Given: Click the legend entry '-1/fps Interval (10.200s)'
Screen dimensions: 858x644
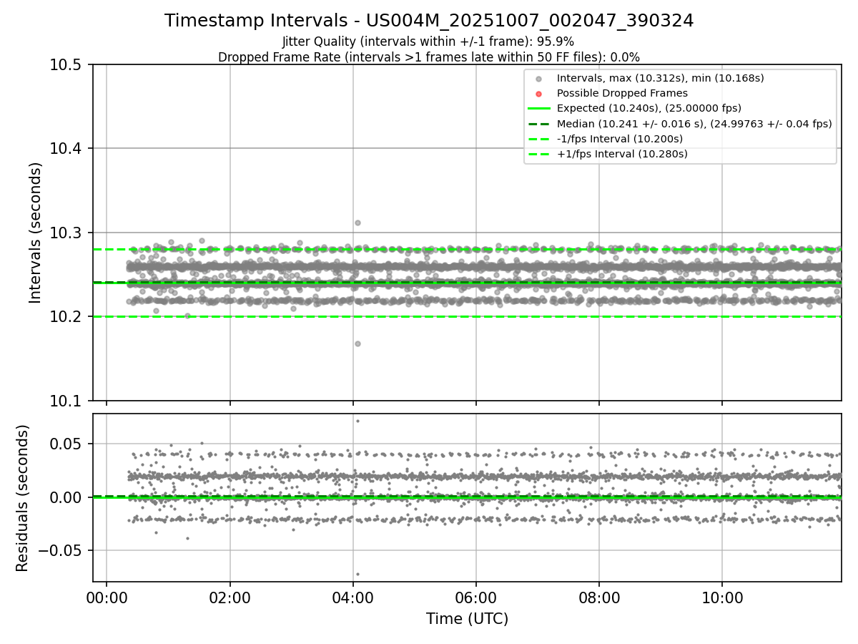Looking at the screenshot, I should 620,138.
